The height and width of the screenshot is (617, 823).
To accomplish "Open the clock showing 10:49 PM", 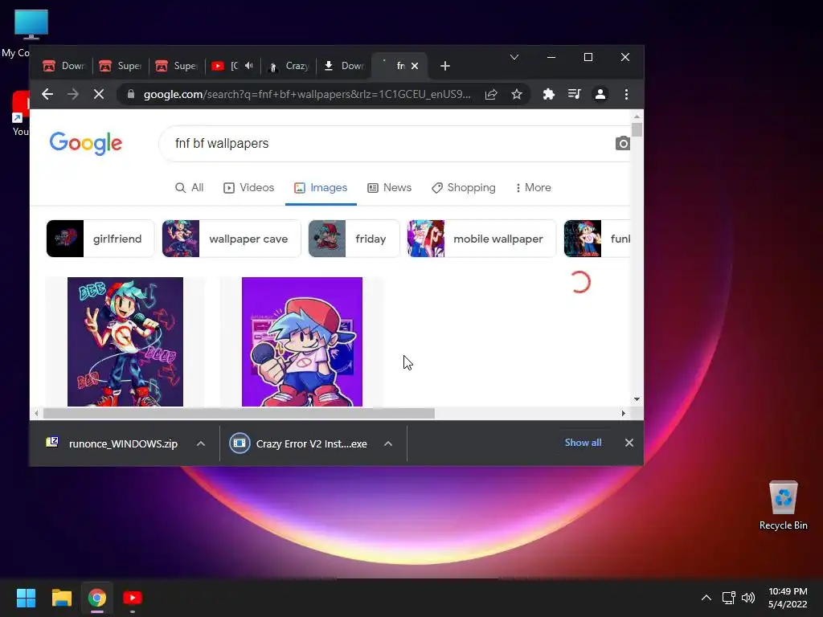I will 788,598.
